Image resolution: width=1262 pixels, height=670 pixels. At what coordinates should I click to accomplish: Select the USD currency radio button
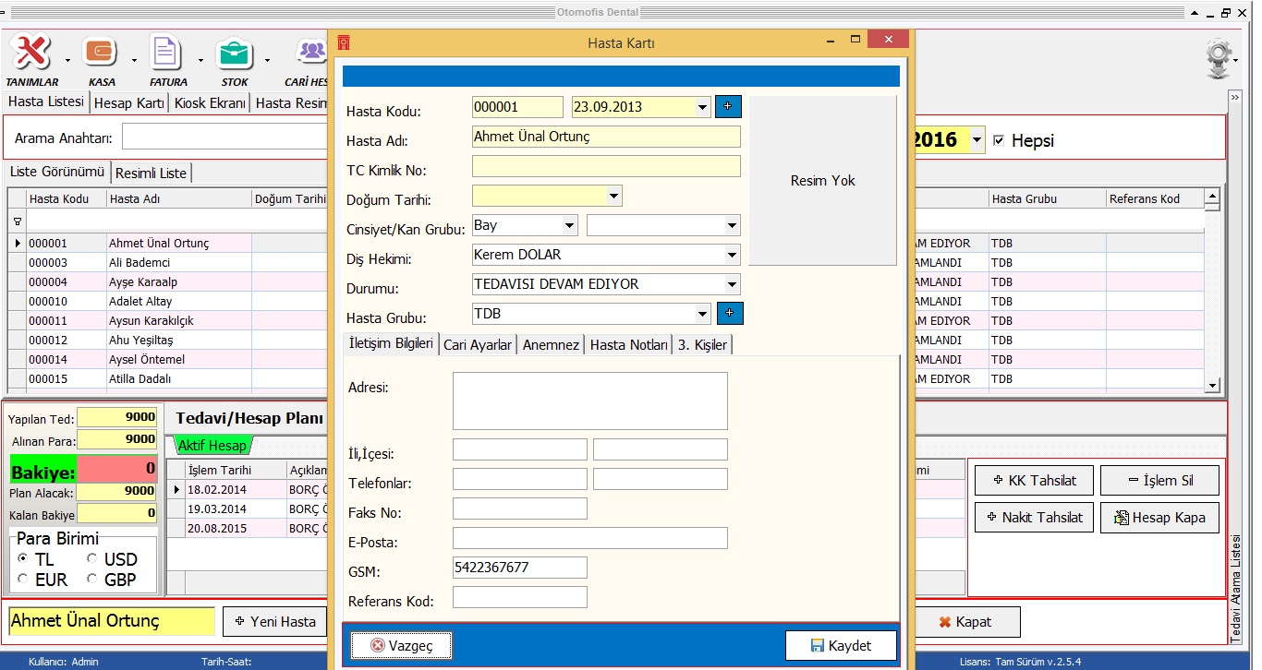[x=92, y=558]
